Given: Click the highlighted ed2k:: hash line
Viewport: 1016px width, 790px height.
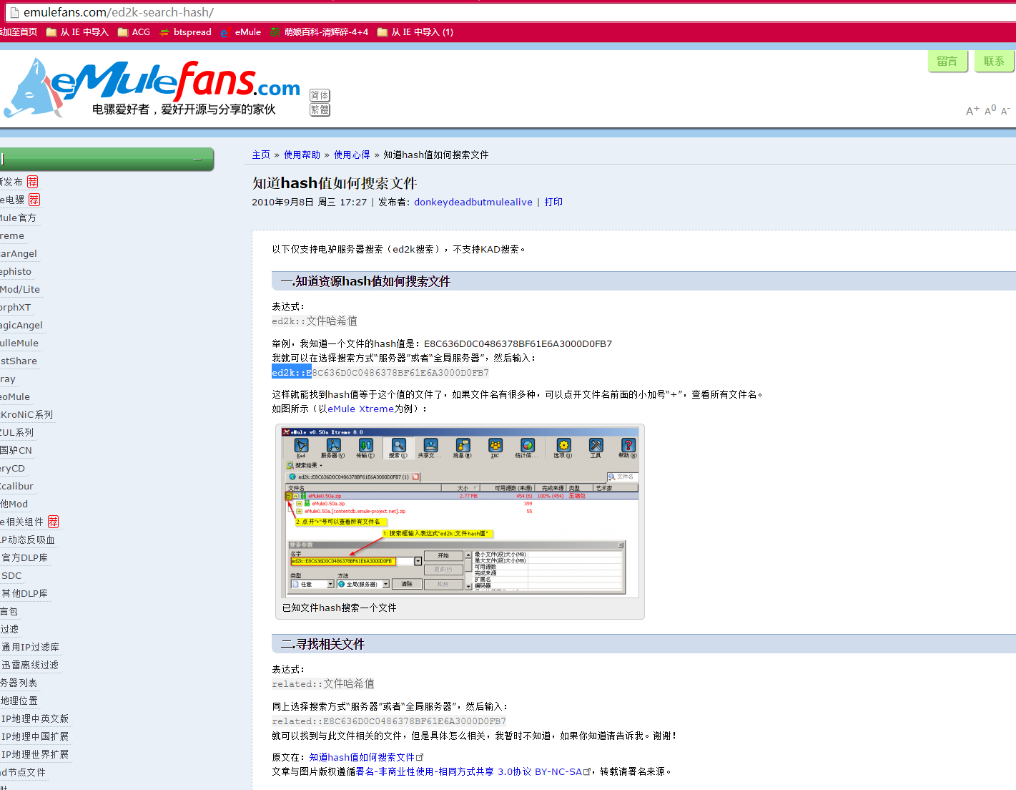Looking at the screenshot, I should [x=380, y=372].
